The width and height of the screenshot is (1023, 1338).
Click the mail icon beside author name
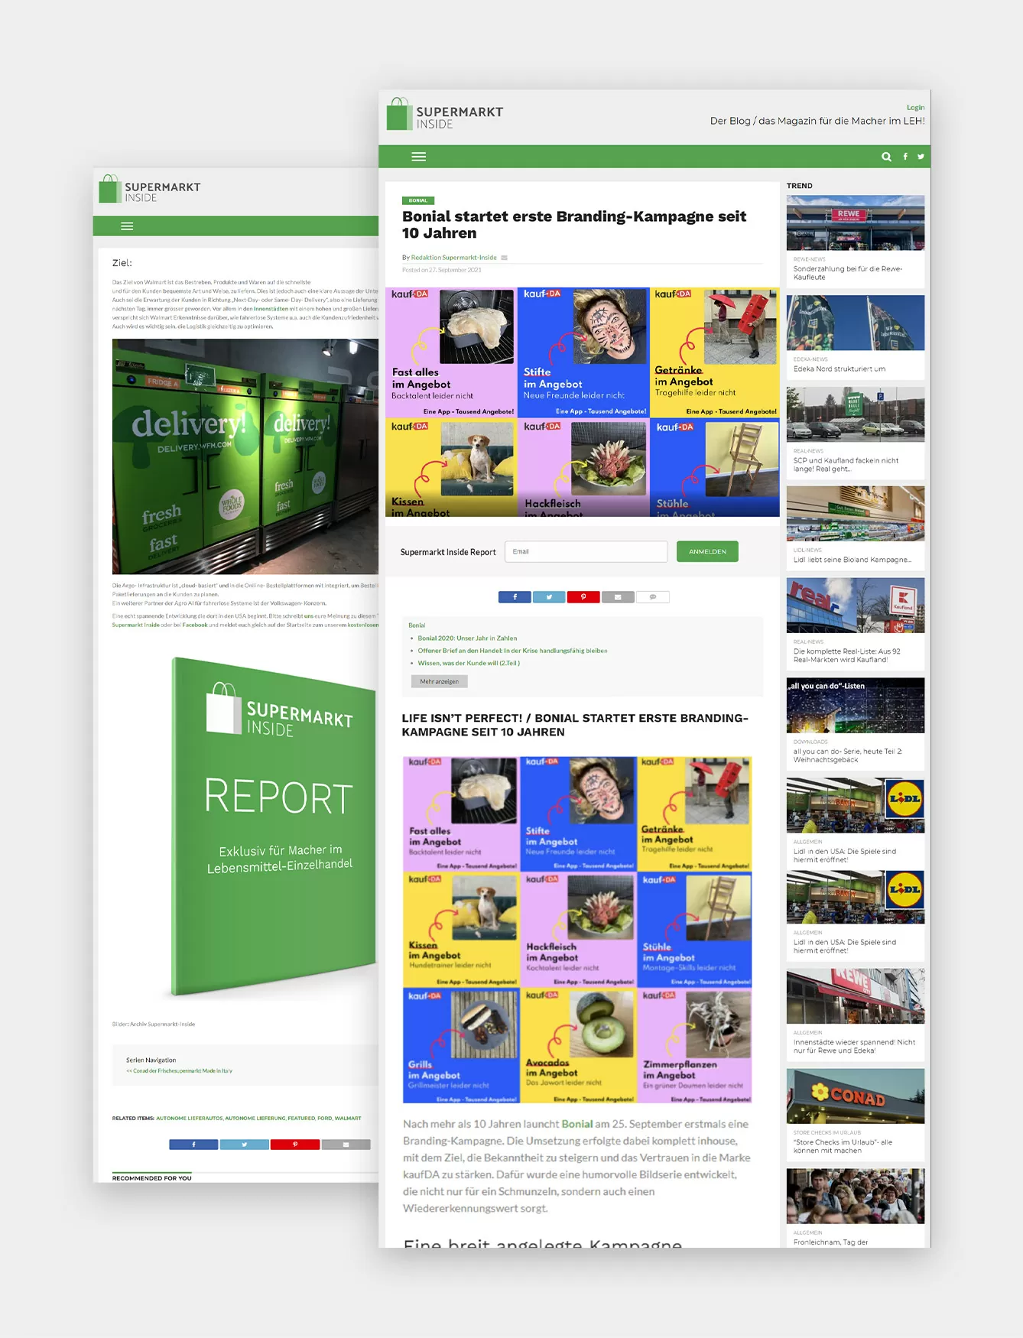(504, 258)
